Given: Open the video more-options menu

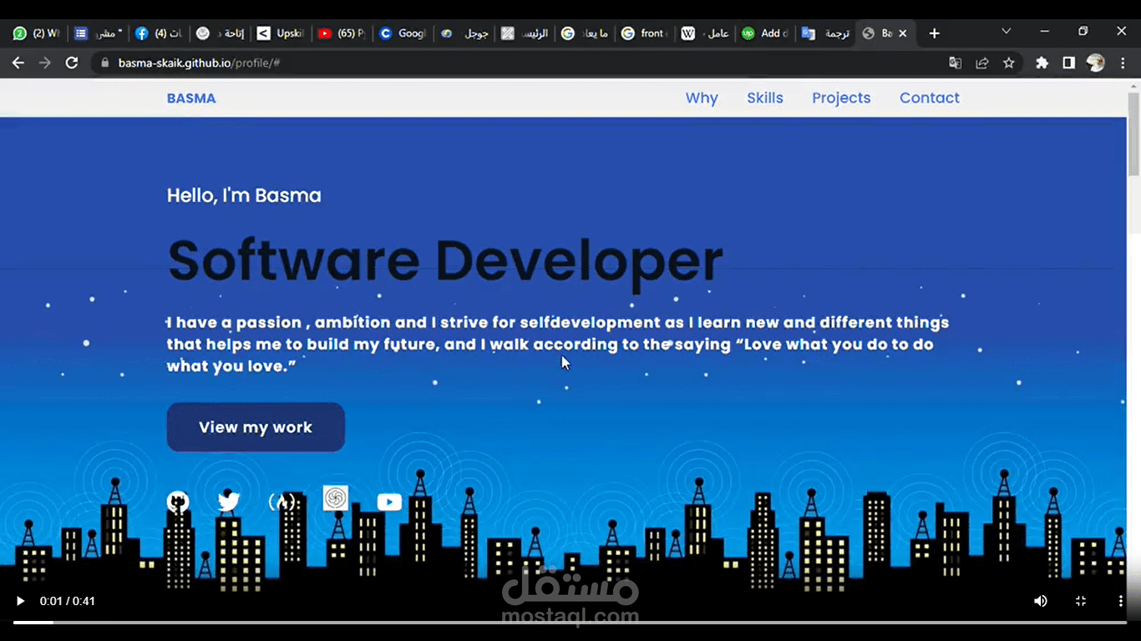Looking at the screenshot, I should coord(1121,601).
